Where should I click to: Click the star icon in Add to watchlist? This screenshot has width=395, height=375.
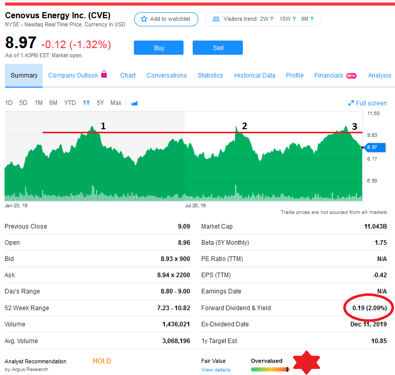(x=144, y=19)
